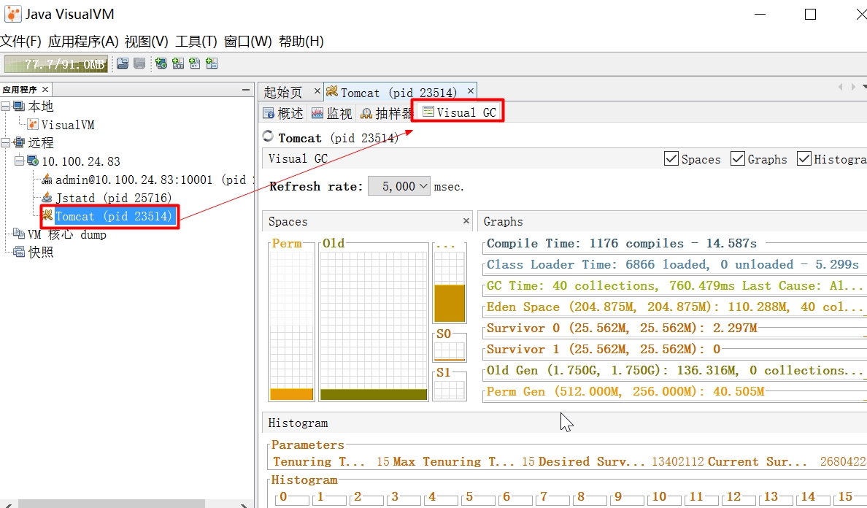Image resolution: width=867 pixels, height=508 pixels.
Task: Click the Old space usage bar
Action: 374,395
